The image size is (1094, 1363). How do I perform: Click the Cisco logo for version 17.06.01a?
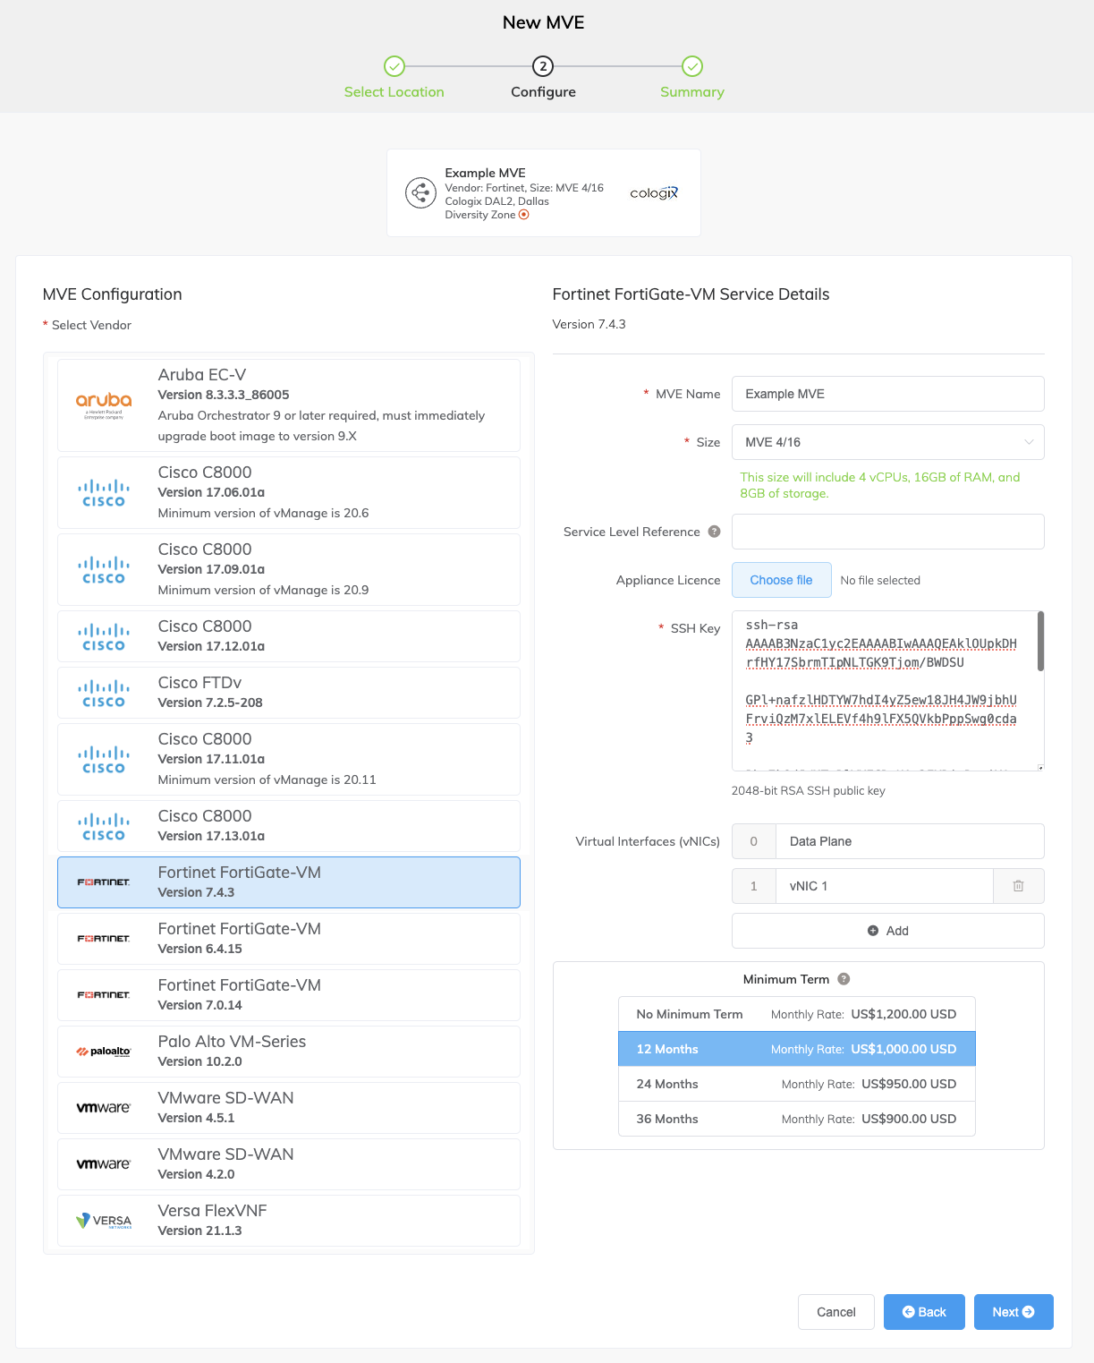pyautogui.click(x=104, y=493)
